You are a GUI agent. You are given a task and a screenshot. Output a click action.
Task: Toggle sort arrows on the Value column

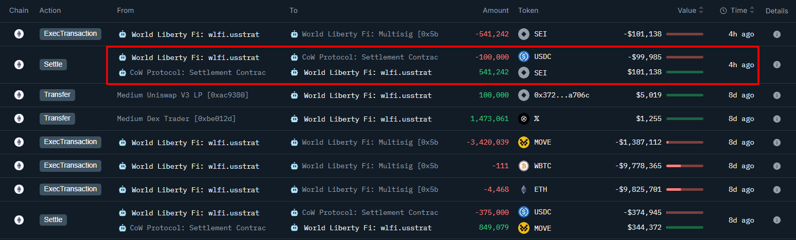[x=701, y=10]
